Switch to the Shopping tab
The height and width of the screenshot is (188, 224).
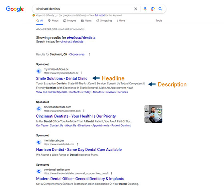104,20
